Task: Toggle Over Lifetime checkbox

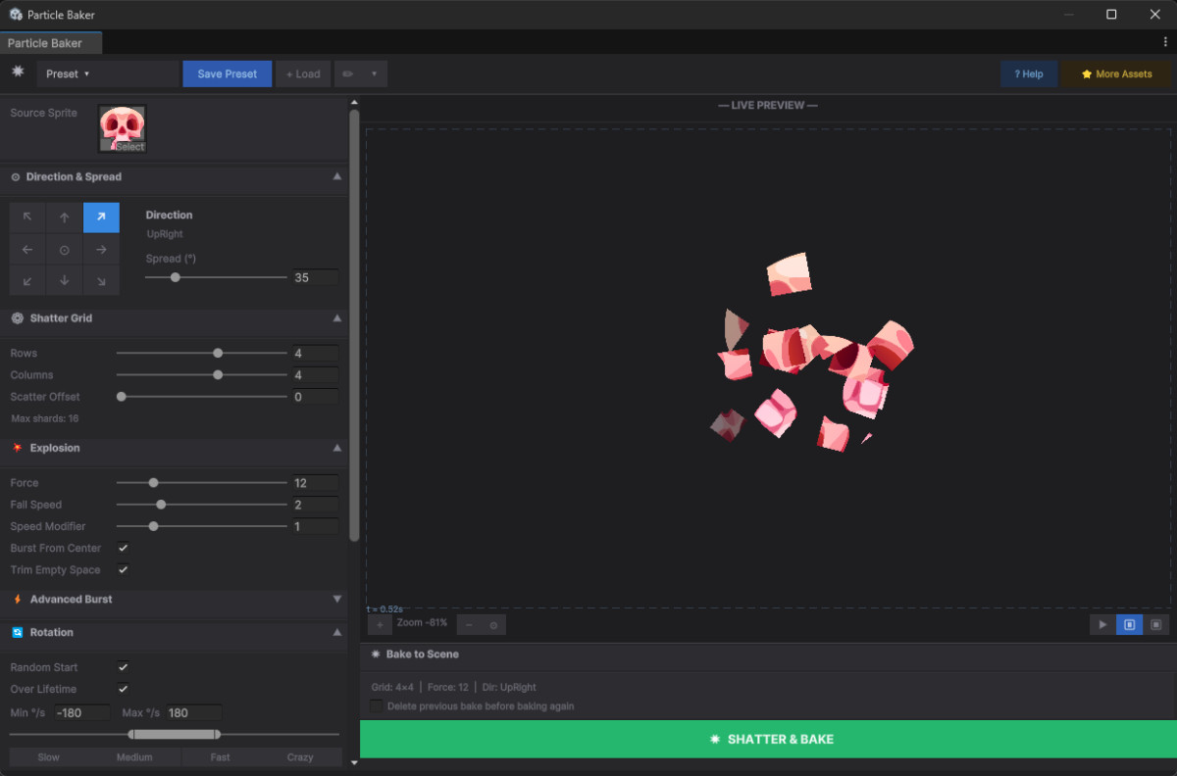Action: click(123, 689)
